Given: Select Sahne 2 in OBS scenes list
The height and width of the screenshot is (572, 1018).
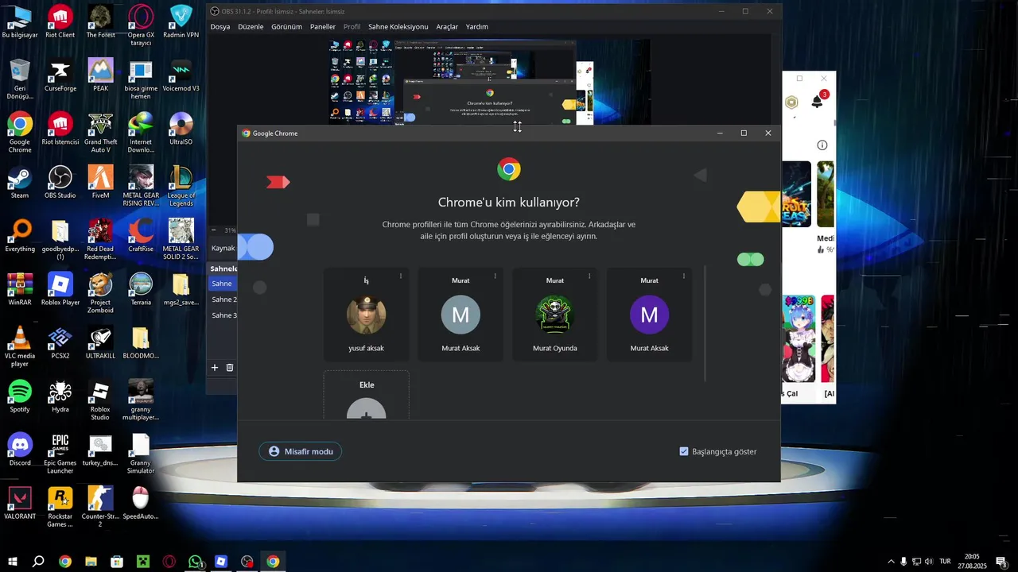Looking at the screenshot, I should point(223,300).
